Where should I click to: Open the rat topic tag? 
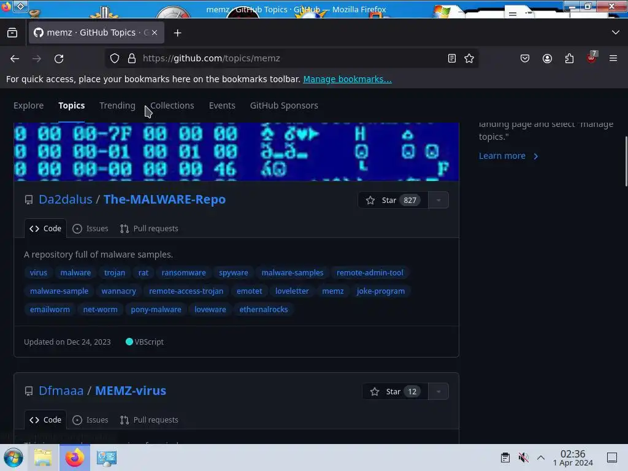(144, 273)
